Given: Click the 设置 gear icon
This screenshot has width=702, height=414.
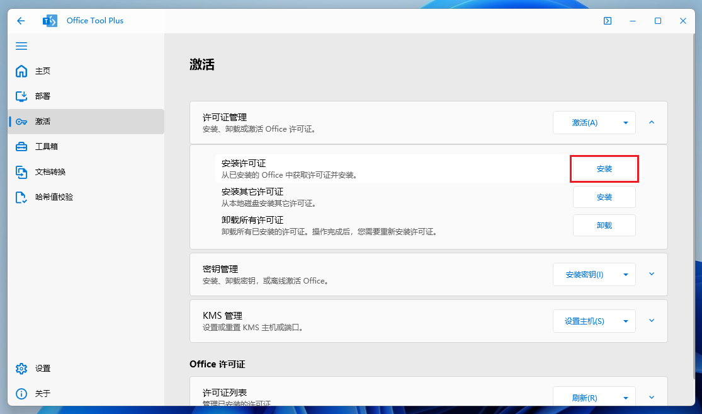Looking at the screenshot, I should [x=21, y=368].
